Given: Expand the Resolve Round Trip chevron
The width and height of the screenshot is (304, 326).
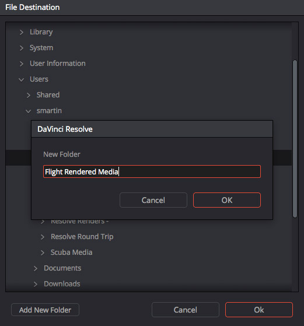Looking at the screenshot, I should pyautogui.click(x=43, y=237).
